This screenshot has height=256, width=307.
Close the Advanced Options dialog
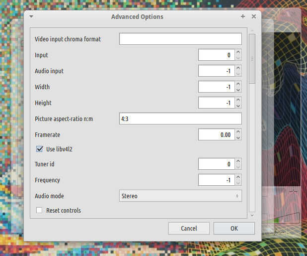coord(254,16)
